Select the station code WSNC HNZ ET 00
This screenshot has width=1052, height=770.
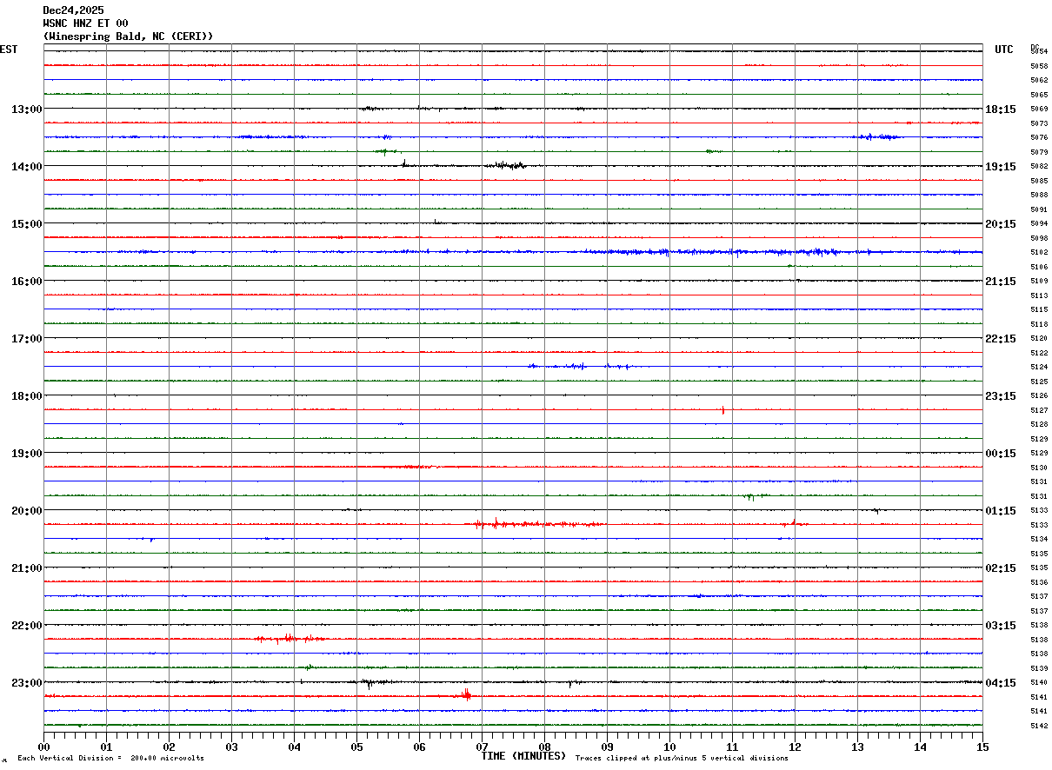[85, 23]
